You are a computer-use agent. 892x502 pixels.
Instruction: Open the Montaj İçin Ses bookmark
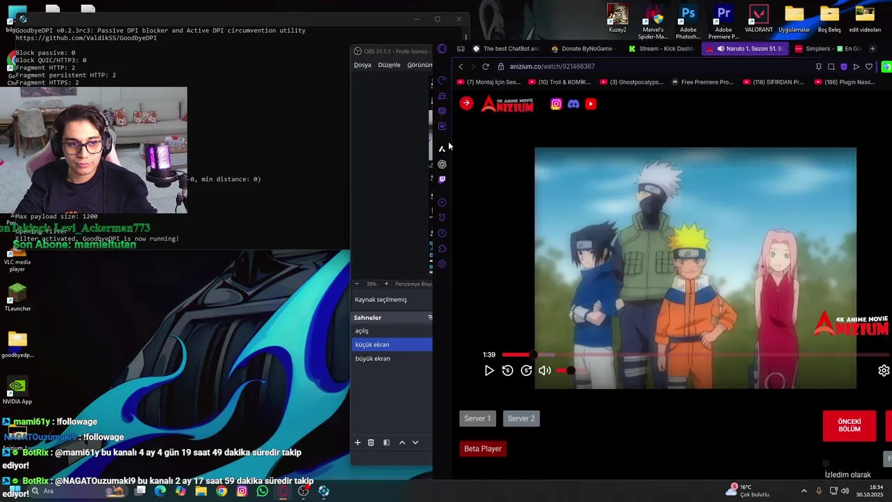(x=490, y=82)
